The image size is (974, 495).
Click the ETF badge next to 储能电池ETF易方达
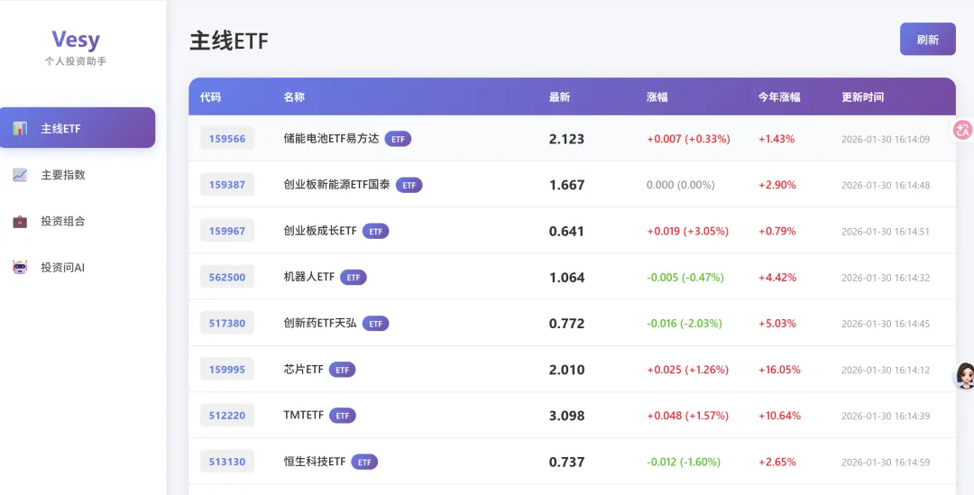point(399,139)
